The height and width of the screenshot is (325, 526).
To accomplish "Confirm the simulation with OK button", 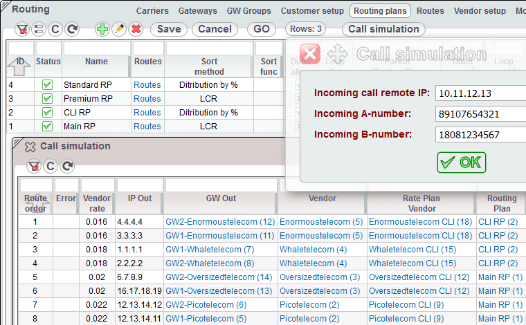I will coord(461,162).
